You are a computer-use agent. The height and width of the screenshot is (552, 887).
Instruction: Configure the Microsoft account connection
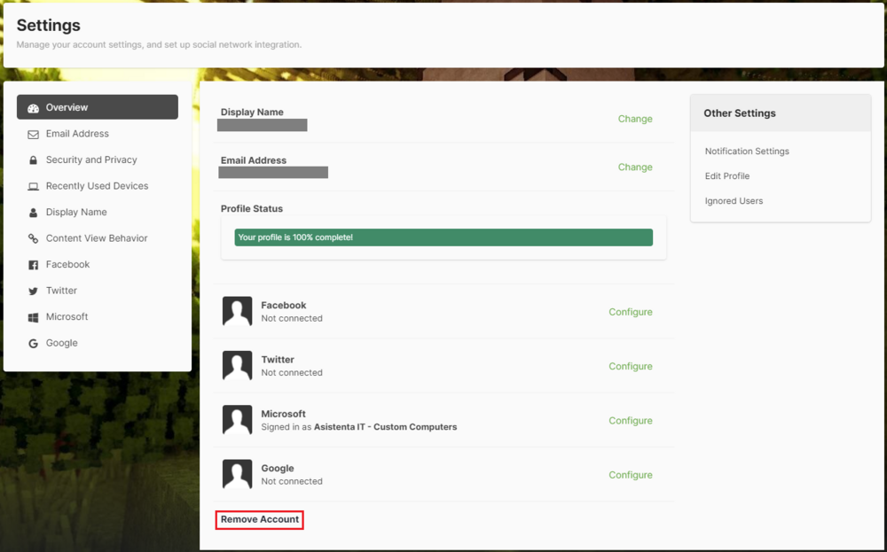click(x=630, y=421)
